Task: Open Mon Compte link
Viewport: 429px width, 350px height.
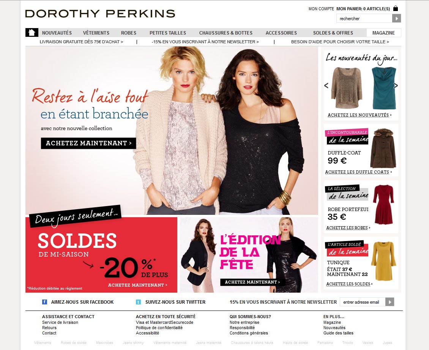Action: [321, 9]
